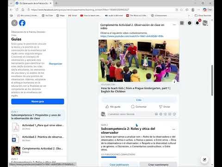This screenshot has width=222, height=167.
Task: Click Enviar on the post
Action: tap(165, 107)
